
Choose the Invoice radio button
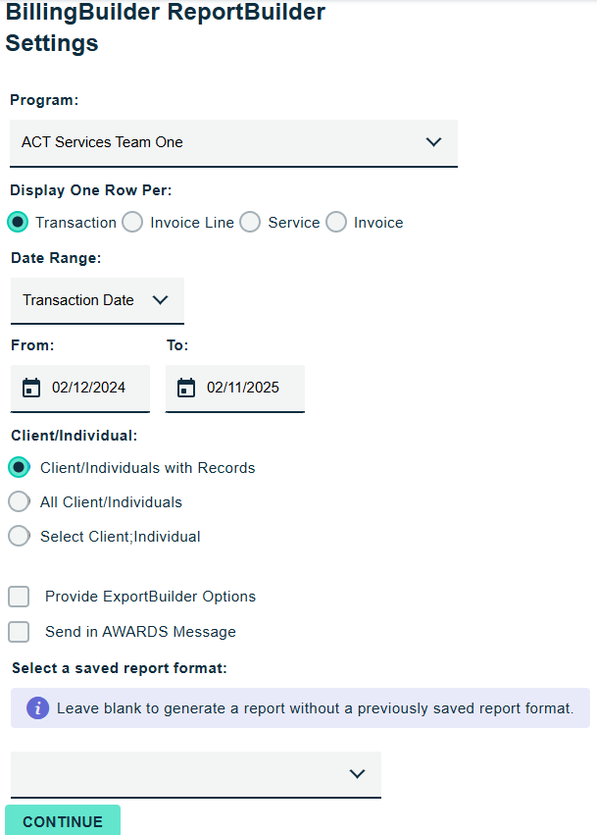pos(336,223)
